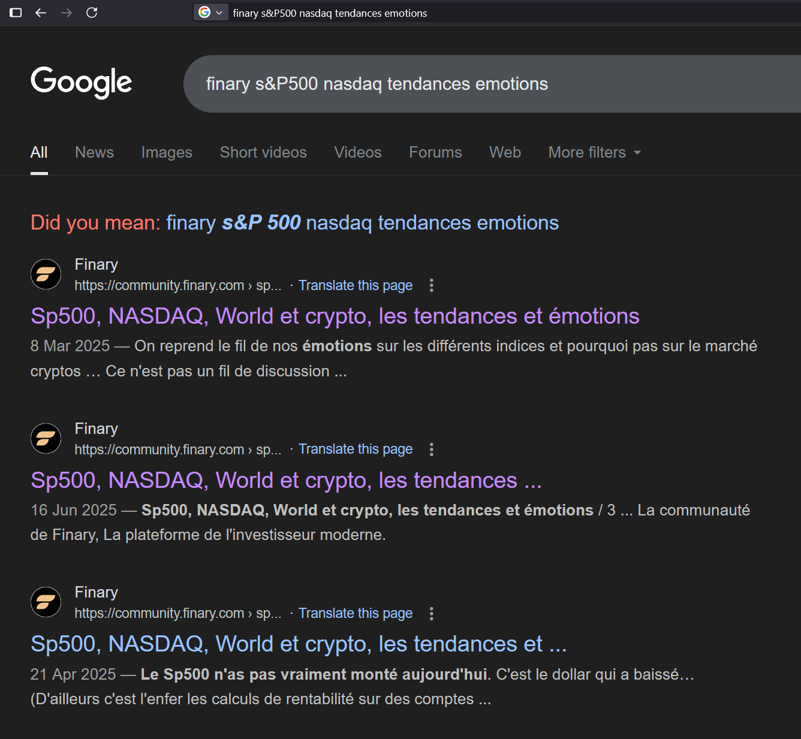Open three-dot menu of first Finary result
Viewport: 801px width, 739px height.
431,285
